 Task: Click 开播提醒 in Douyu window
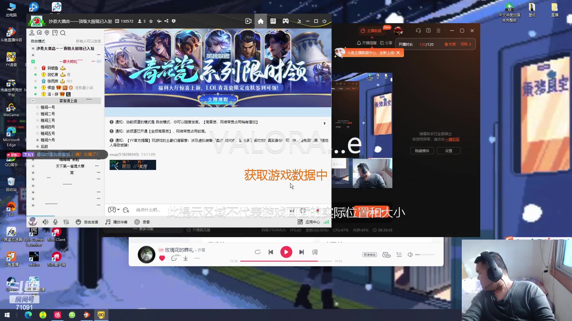click(367, 43)
